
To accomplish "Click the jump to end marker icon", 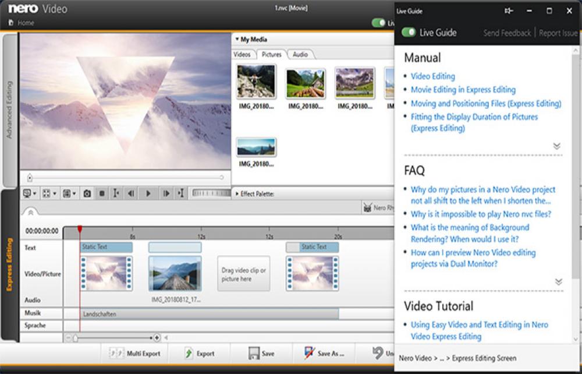I will tap(181, 192).
